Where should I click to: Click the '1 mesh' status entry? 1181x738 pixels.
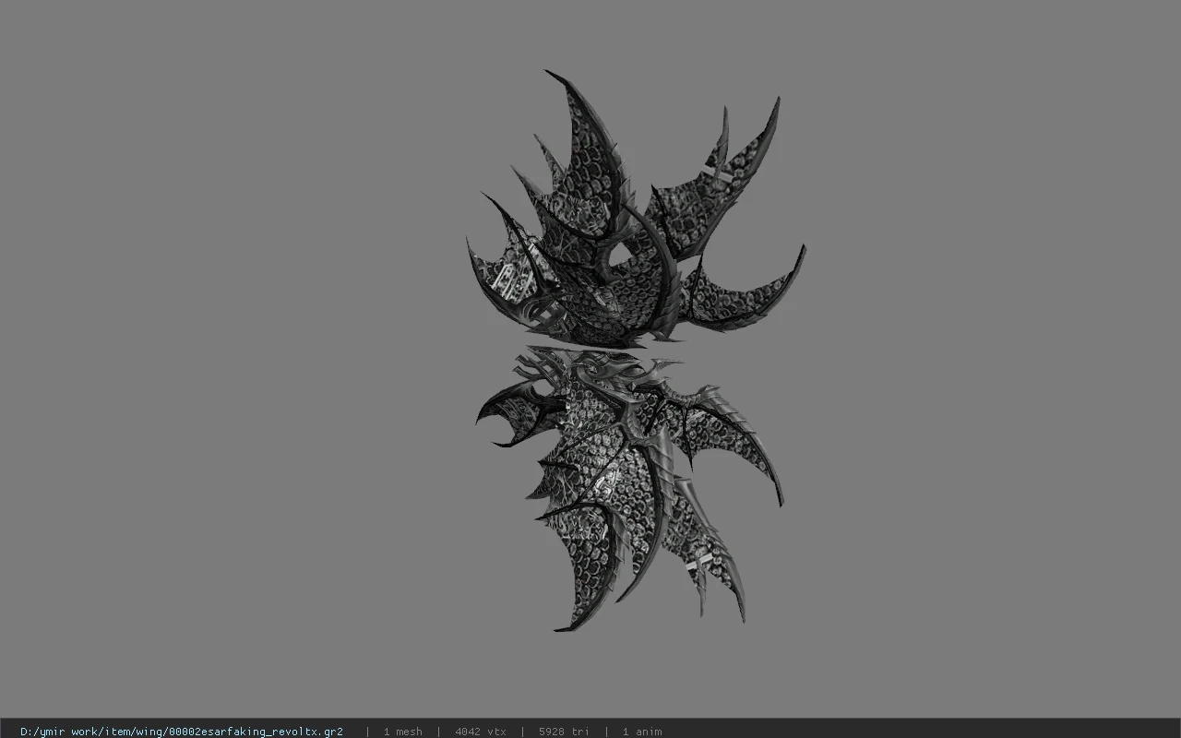(x=403, y=732)
